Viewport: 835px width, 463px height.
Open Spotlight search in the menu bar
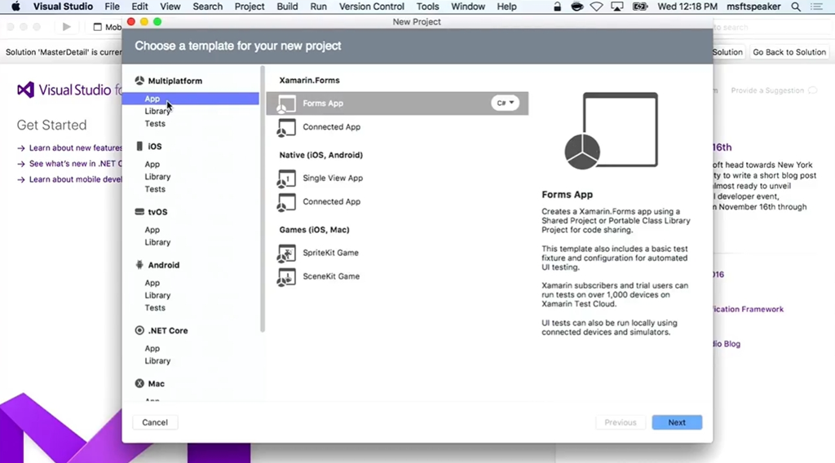(x=796, y=7)
